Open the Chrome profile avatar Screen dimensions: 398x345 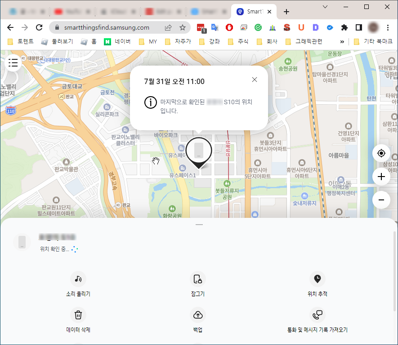pyautogui.click(x=373, y=27)
